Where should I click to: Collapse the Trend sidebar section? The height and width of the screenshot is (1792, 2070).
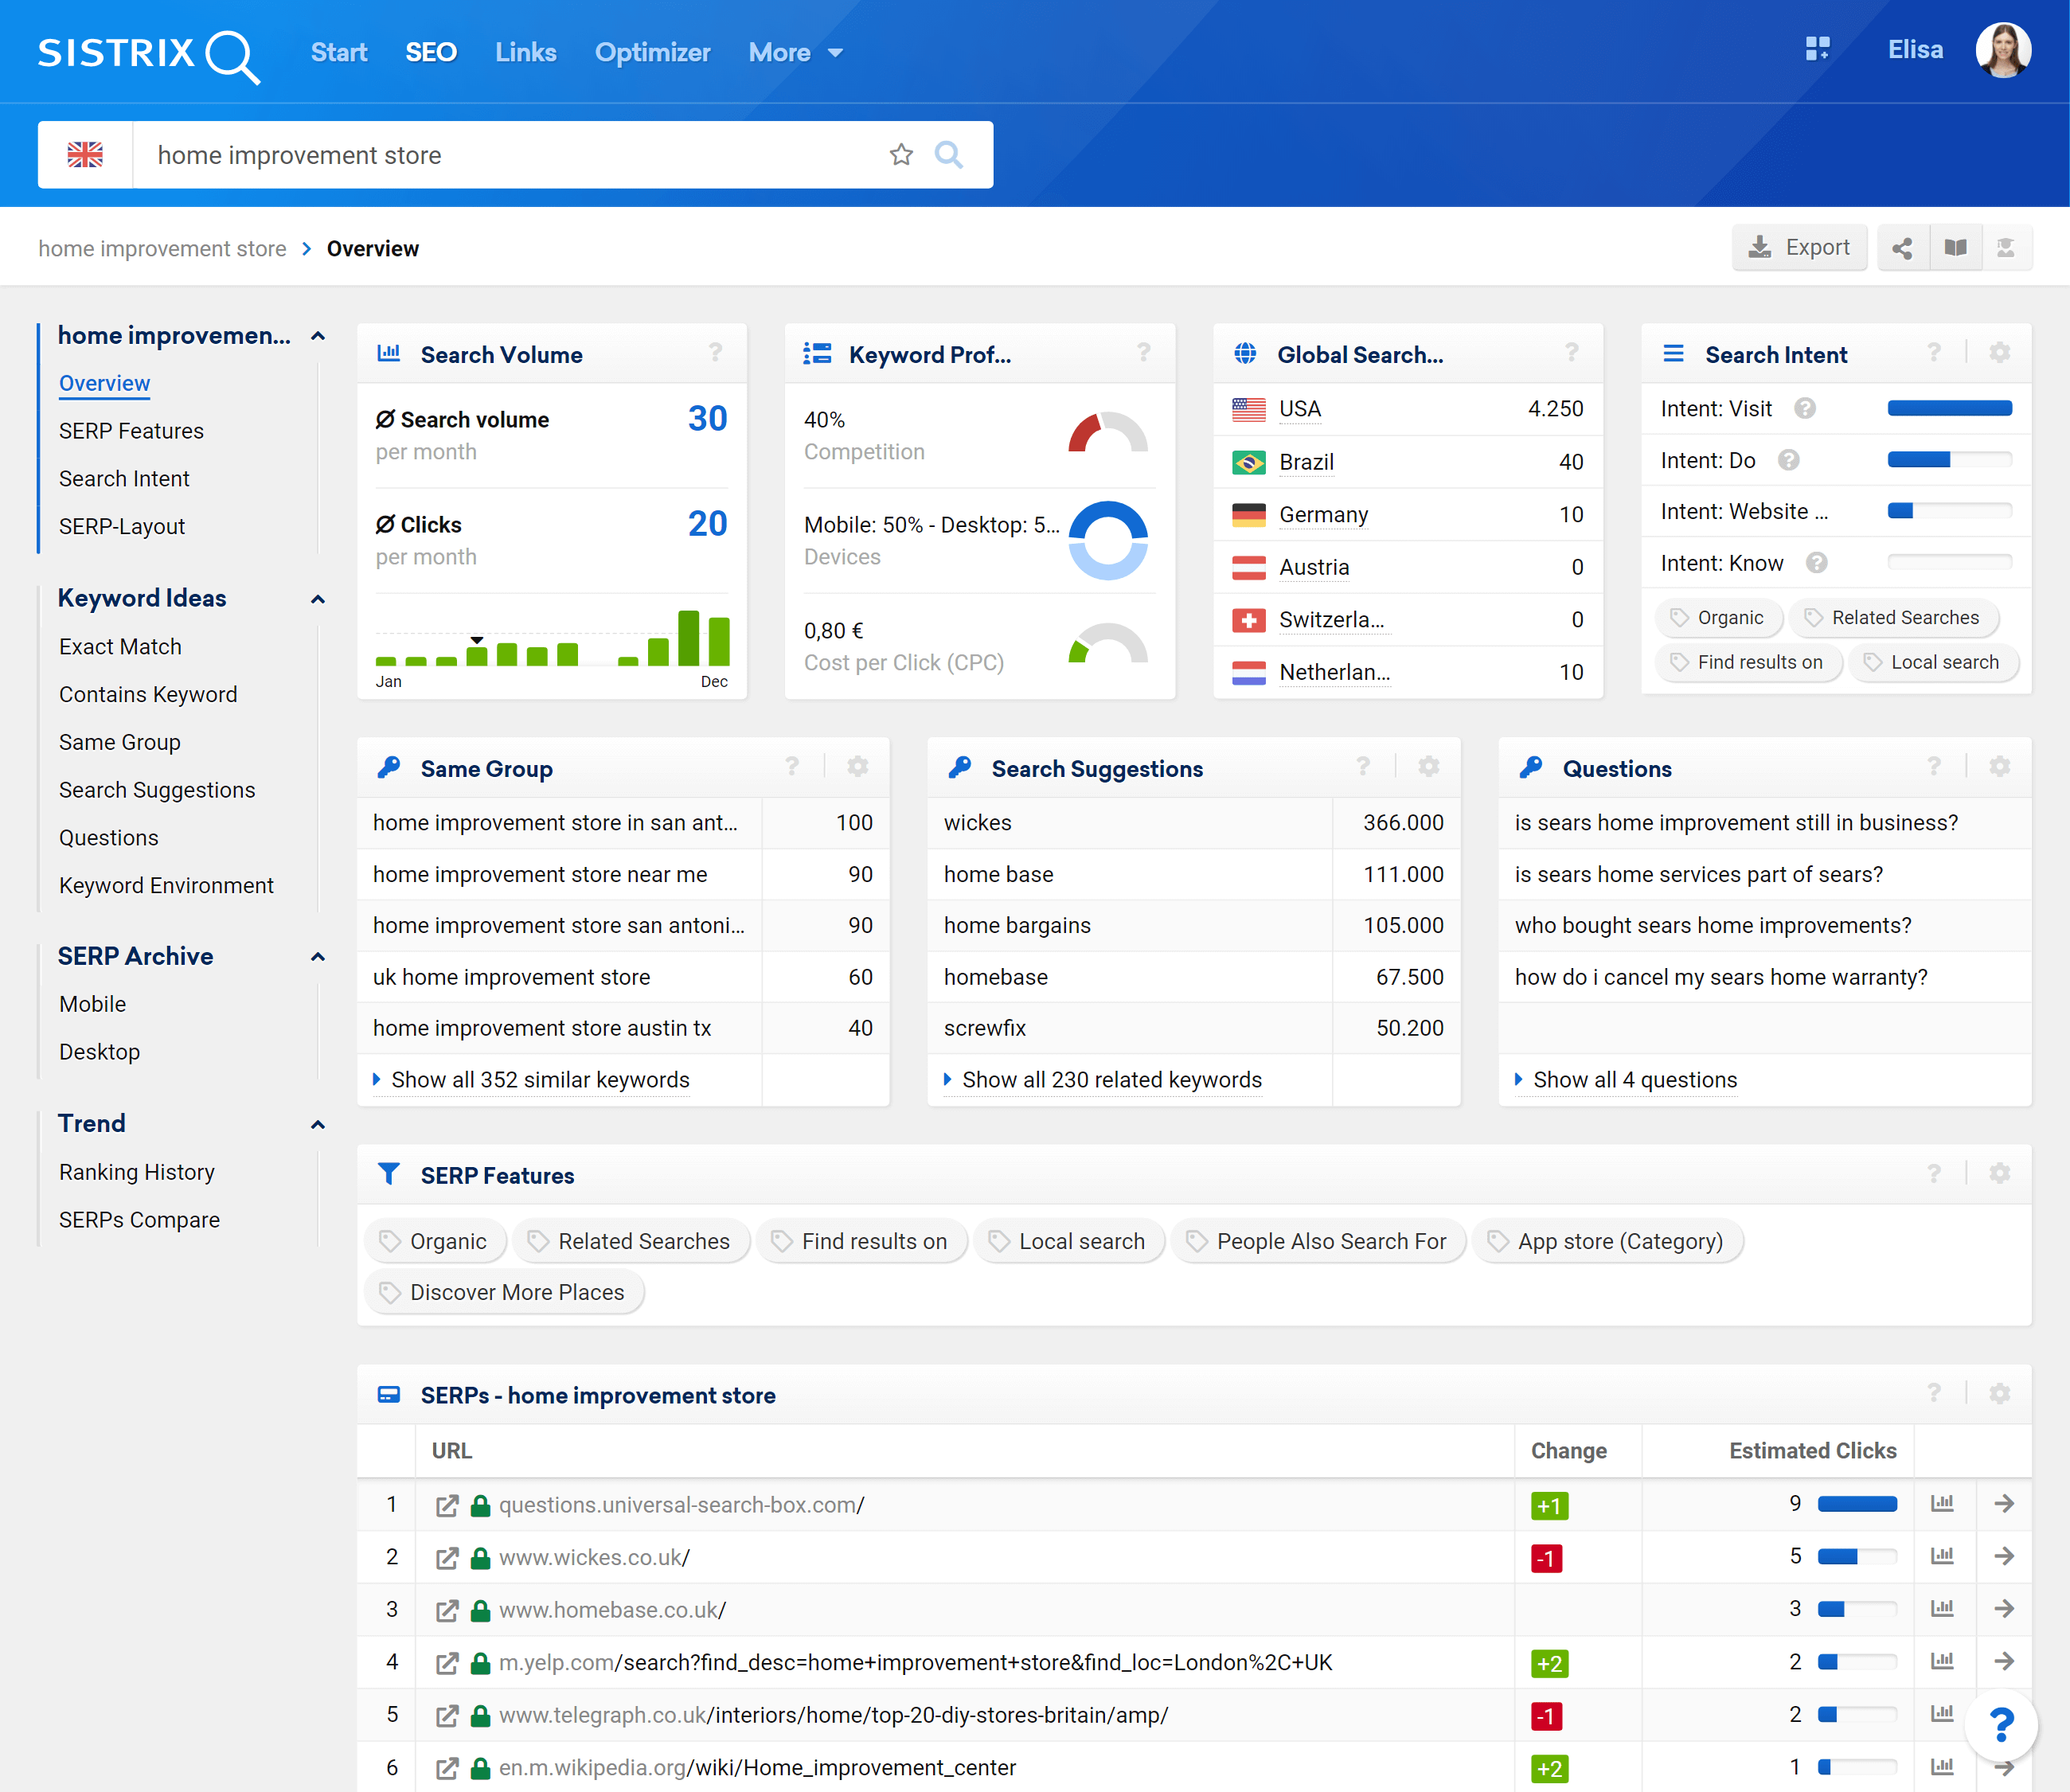click(318, 1125)
